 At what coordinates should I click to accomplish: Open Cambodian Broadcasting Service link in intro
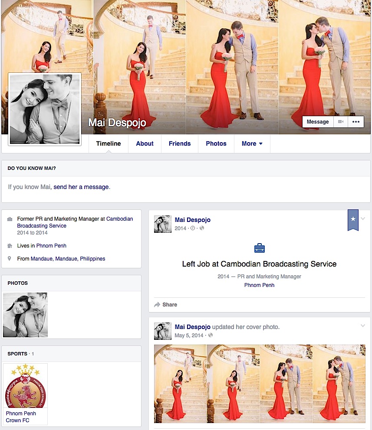point(75,222)
